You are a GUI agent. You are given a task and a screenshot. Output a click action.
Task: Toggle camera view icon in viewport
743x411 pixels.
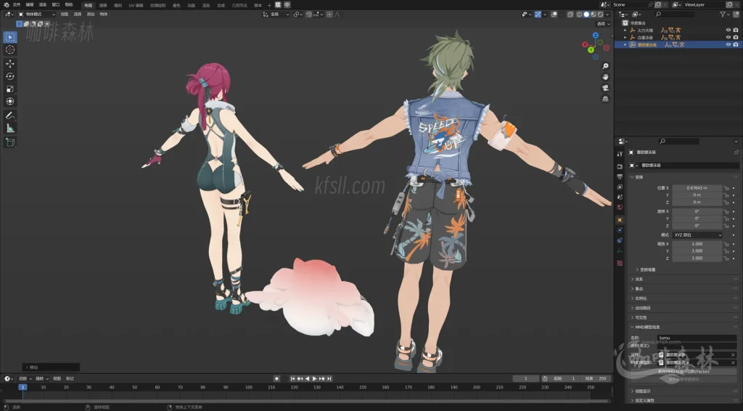pos(605,88)
